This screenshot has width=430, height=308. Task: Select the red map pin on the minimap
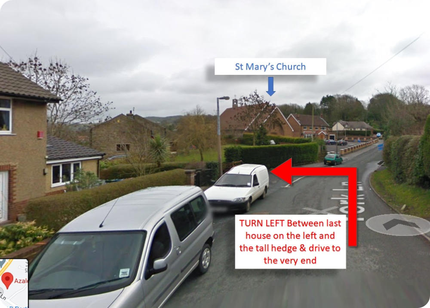[7, 280]
